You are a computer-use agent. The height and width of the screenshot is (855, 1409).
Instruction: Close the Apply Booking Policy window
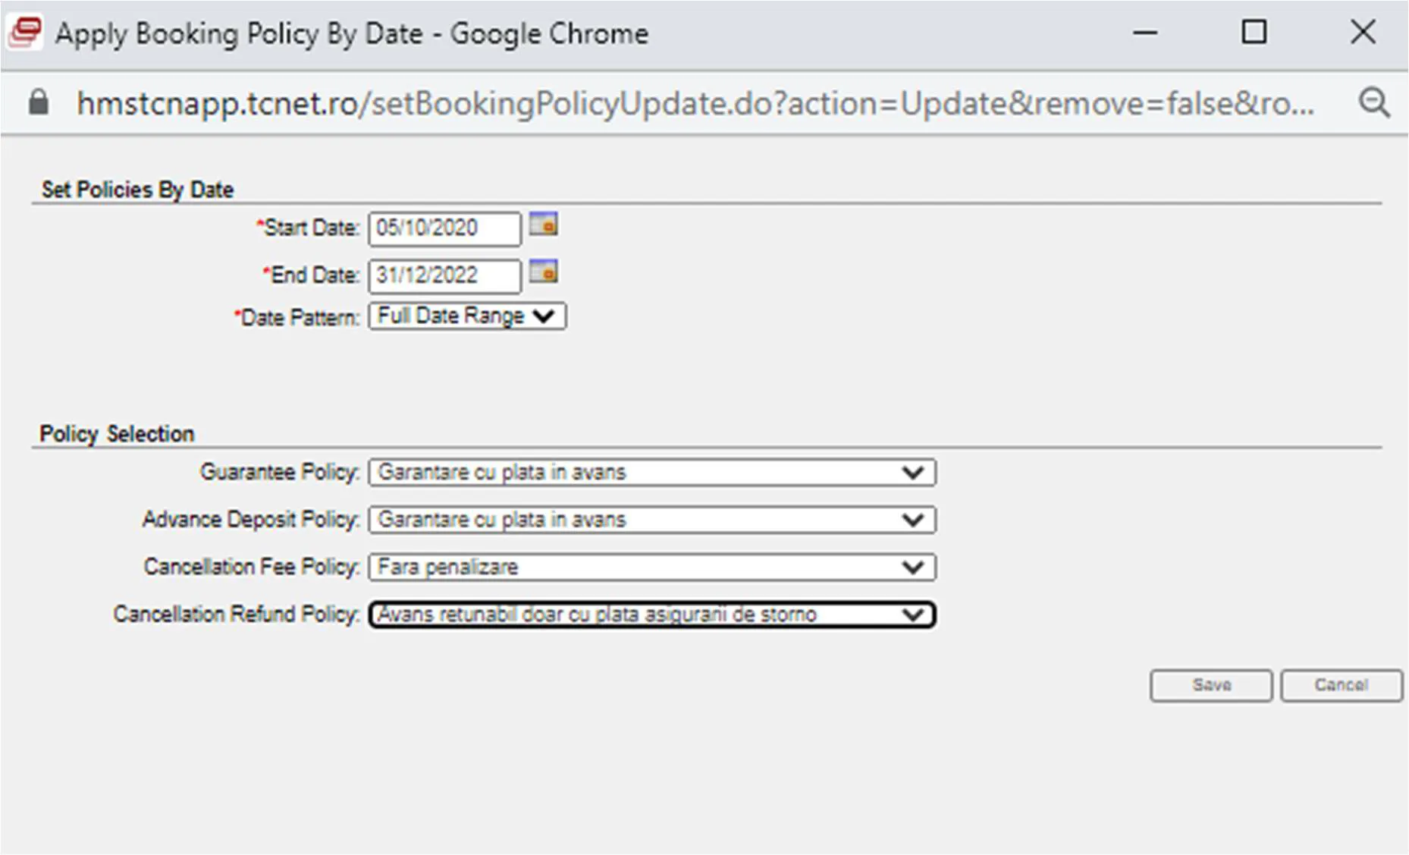pyautogui.click(x=1363, y=33)
